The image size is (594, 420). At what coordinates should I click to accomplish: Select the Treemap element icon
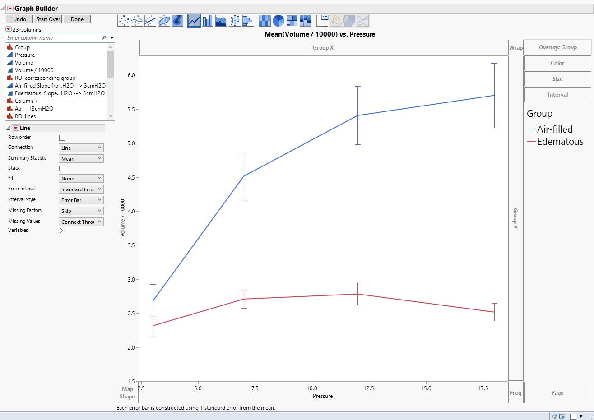pos(292,21)
